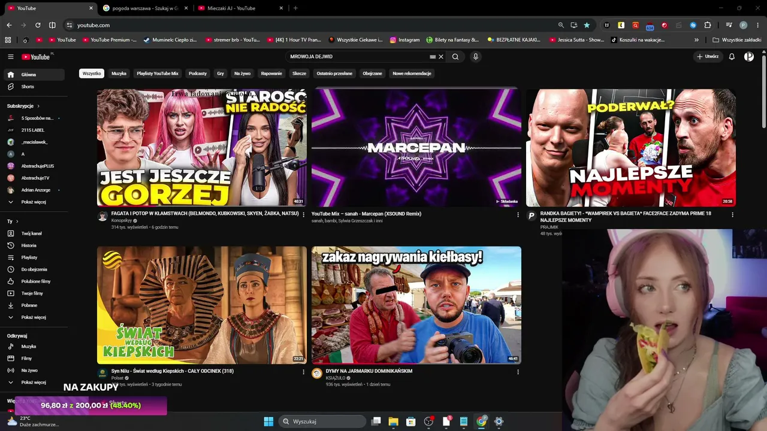The width and height of the screenshot is (767, 431).
Task: Select the Gry filter chip
Action: pos(221,74)
